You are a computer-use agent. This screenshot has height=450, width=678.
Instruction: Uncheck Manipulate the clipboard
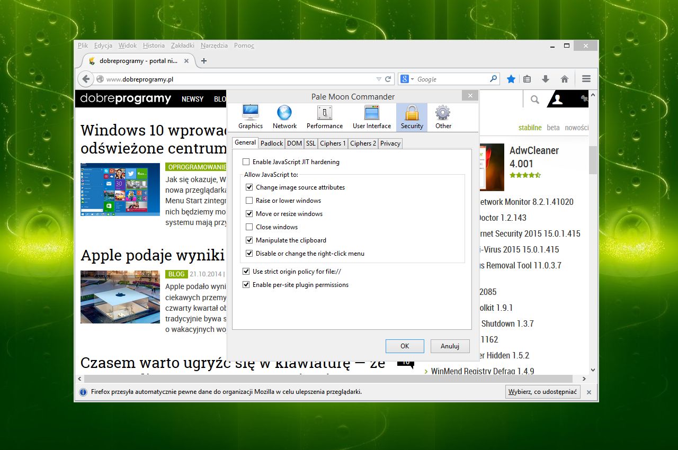[x=249, y=240]
